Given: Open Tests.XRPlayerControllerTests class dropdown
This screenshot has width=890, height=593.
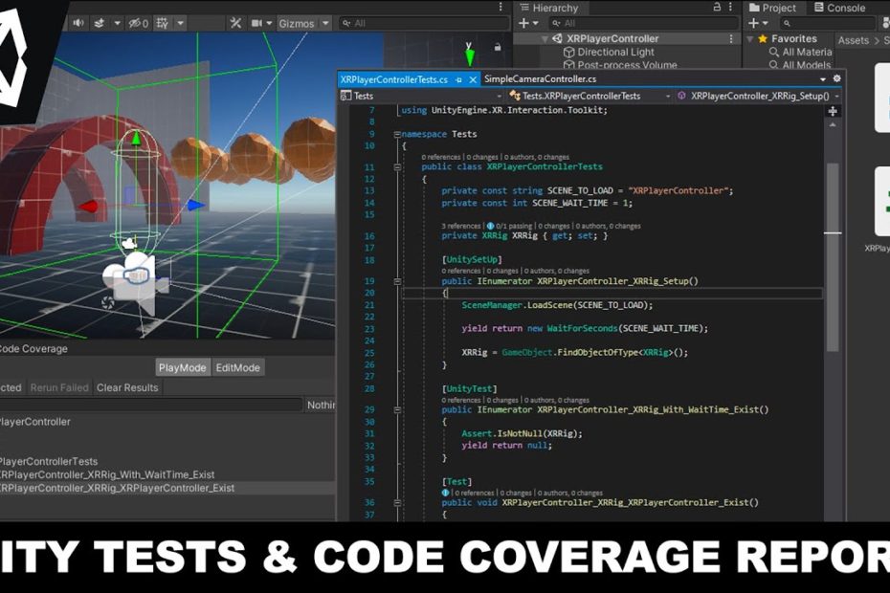Looking at the screenshot, I should (x=590, y=96).
